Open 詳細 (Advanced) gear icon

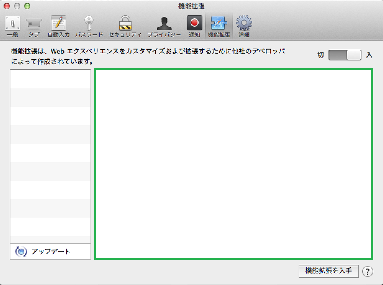pos(244,26)
